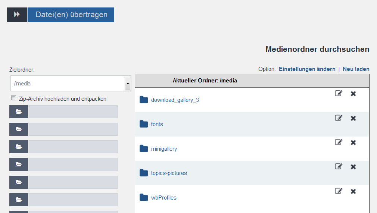Click the first file browse folder icon
377x213 pixels.
point(19,112)
